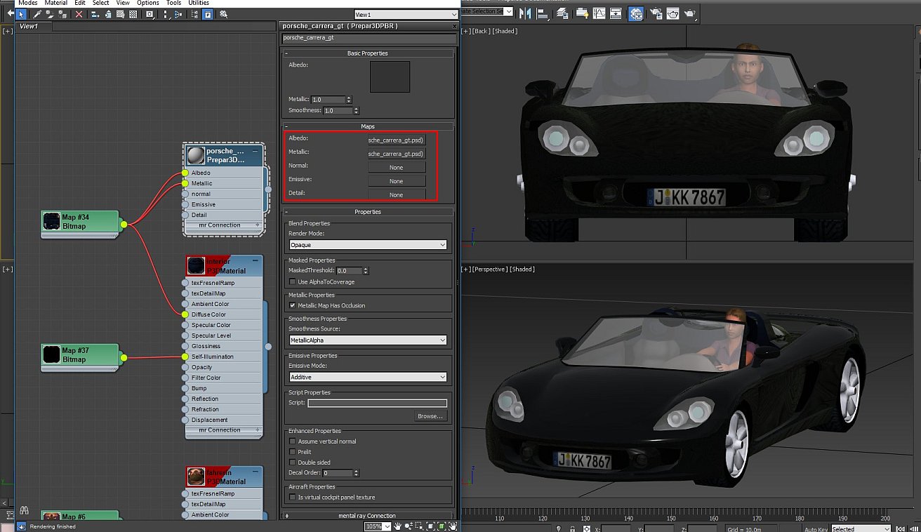Click the Albedo color swatch
The width and height of the screenshot is (921, 532).
tap(390, 77)
